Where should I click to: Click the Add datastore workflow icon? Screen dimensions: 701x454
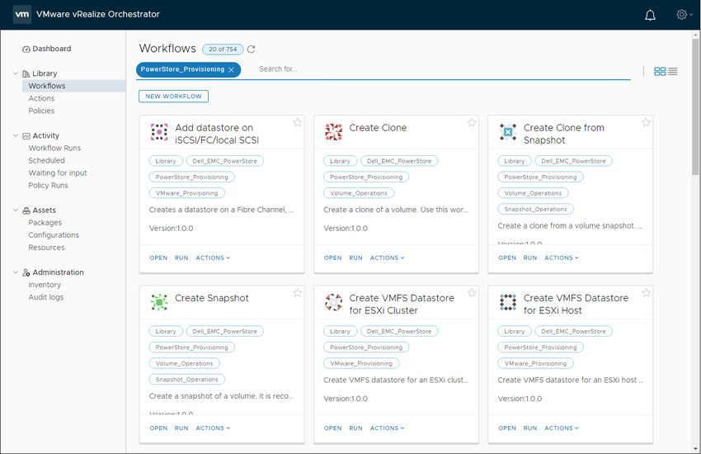coord(159,132)
